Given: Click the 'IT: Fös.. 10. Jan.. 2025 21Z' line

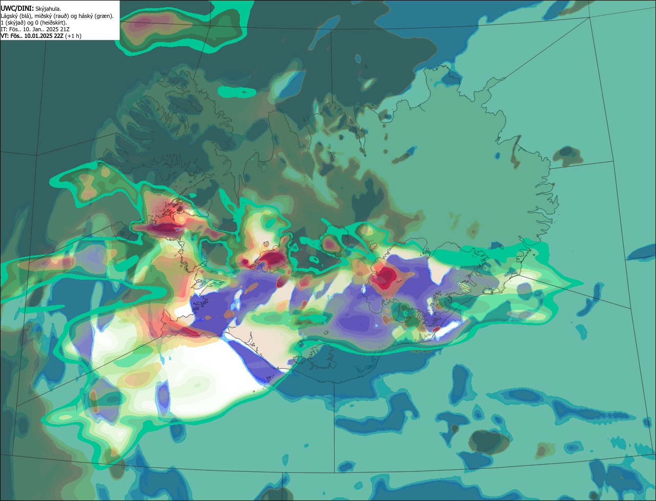Looking at the screenshot, I should 34,29.
